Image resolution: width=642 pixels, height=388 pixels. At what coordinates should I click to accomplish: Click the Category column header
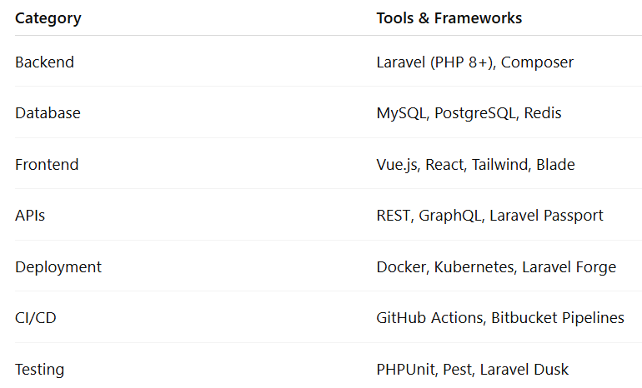click(x=48, y=17)
